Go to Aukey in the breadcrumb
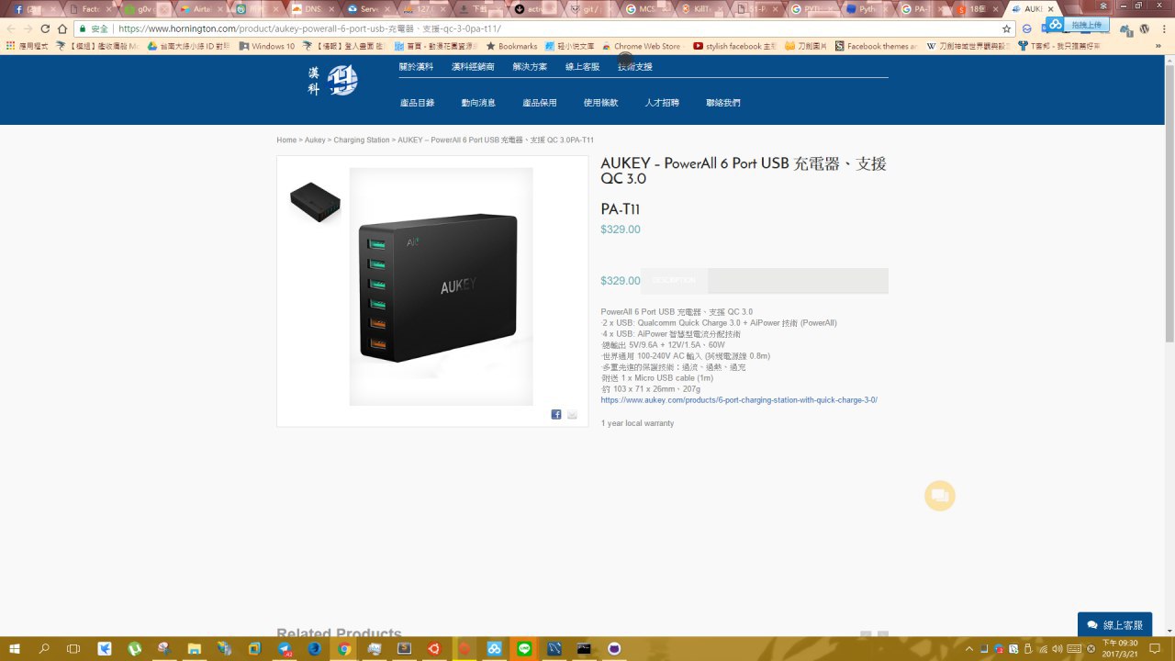 click(x=315, y=140)
